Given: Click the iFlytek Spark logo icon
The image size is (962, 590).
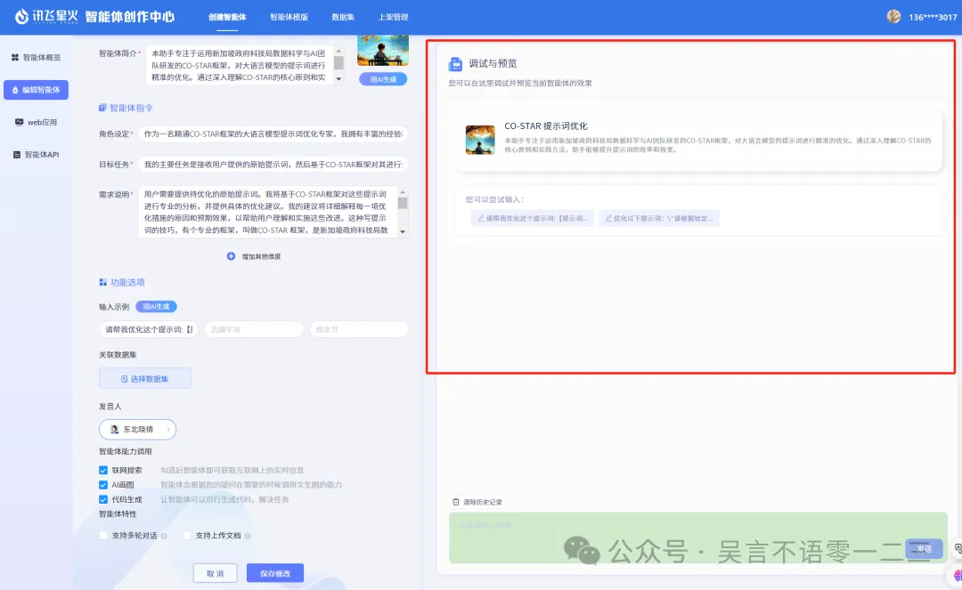Looking at the screenshot, I should (x=22, y=16).
